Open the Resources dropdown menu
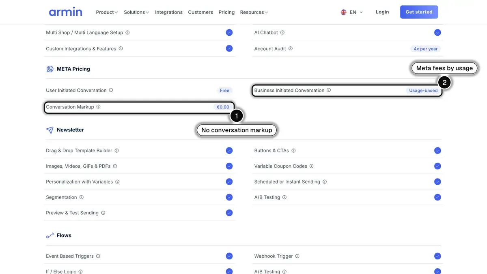This screenshot has width=487, height=274. (x=254, y=12)
